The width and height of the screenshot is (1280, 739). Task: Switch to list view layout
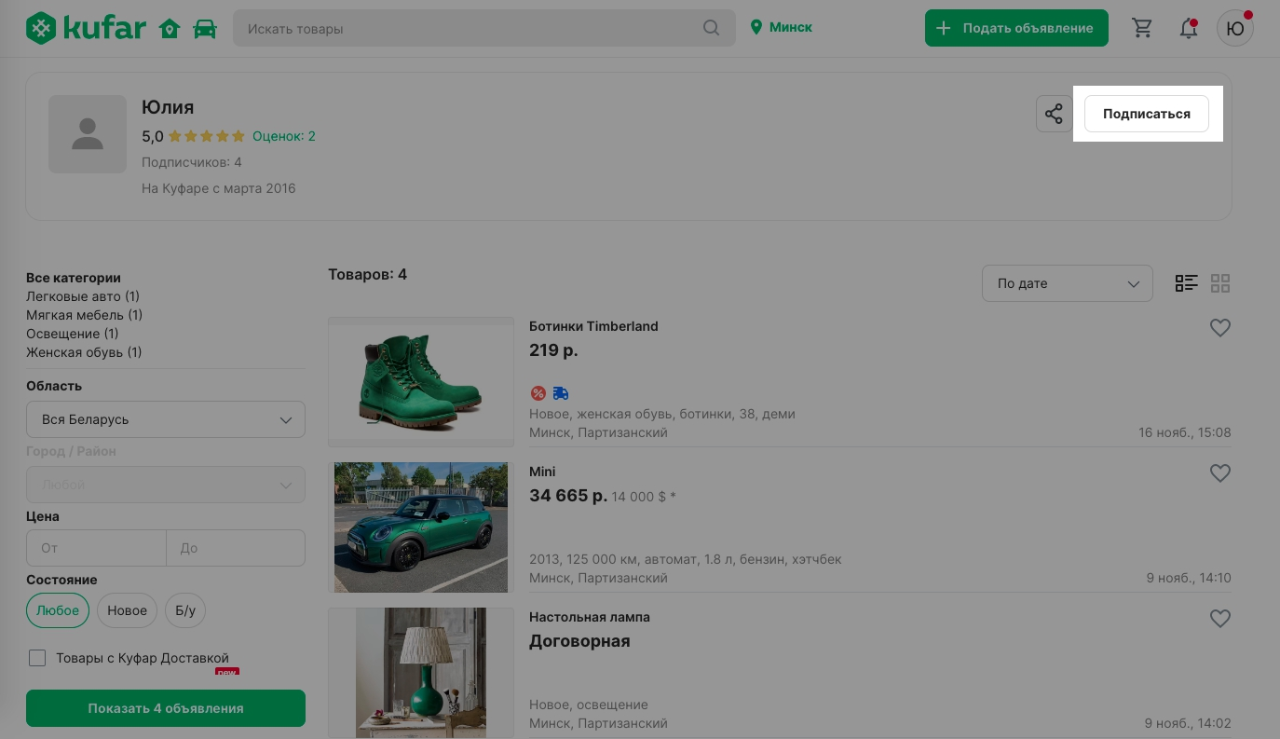coord(1186,283)
